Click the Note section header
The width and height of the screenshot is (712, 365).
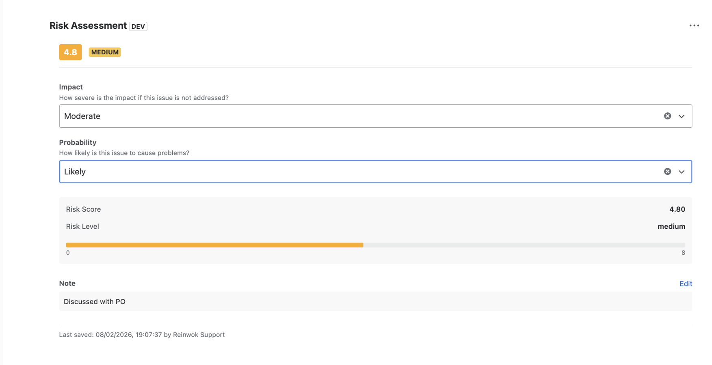(67, 283)
